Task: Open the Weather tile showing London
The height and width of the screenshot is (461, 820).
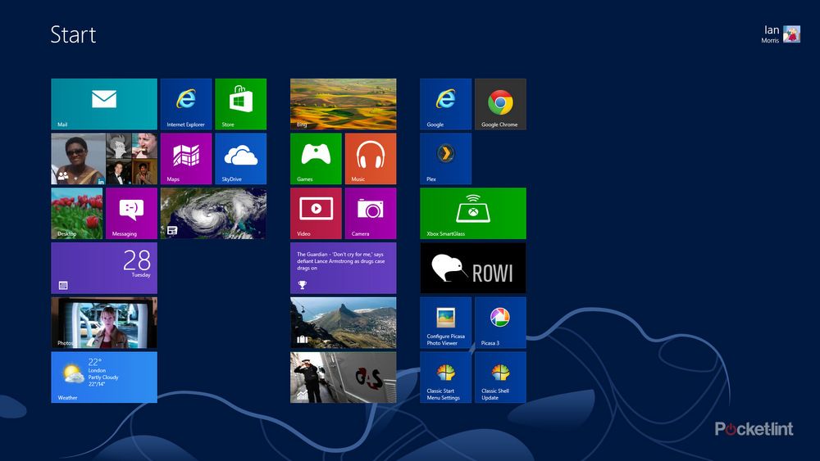Action: coord(103,377)
